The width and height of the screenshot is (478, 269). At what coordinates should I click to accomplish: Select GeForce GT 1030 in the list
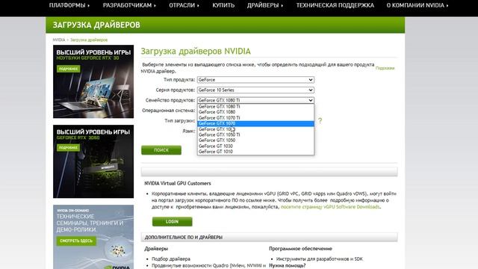[x=255, y=146]
